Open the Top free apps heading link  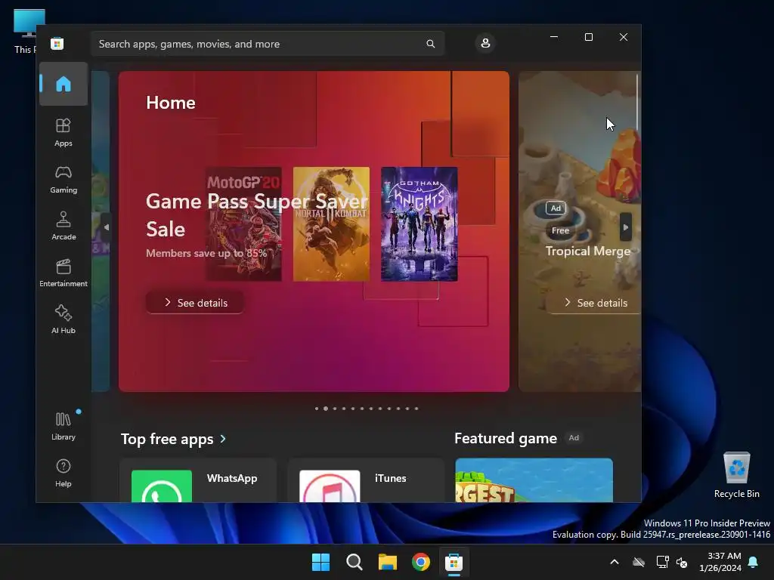[167, 439]
